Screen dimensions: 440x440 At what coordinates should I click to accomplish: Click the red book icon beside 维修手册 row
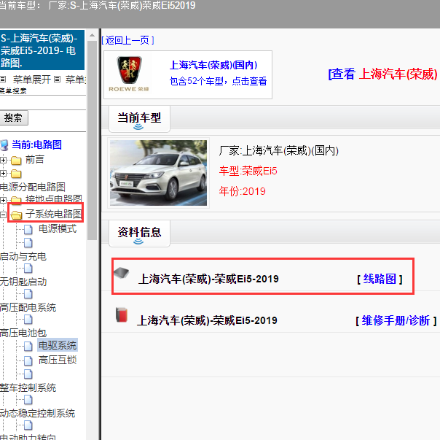coord(122,314)
